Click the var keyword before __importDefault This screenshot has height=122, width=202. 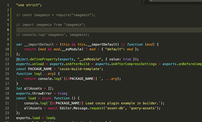click(x=19, y=45)
